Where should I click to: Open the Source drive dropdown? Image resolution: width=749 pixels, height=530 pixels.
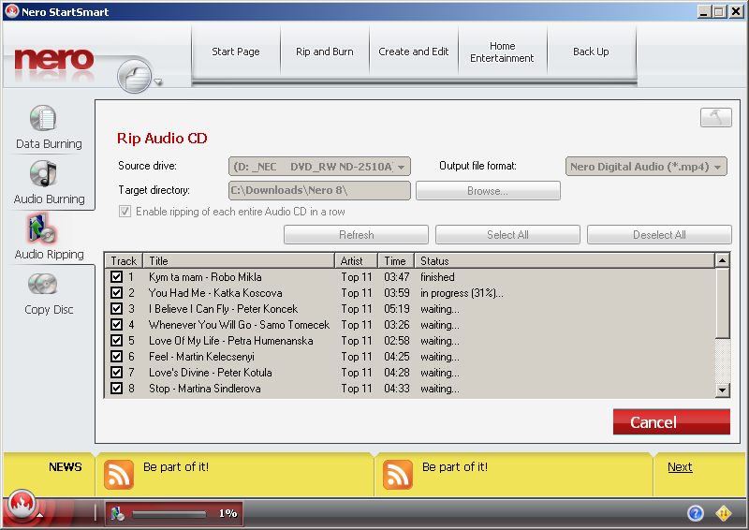tap(319, 167)
